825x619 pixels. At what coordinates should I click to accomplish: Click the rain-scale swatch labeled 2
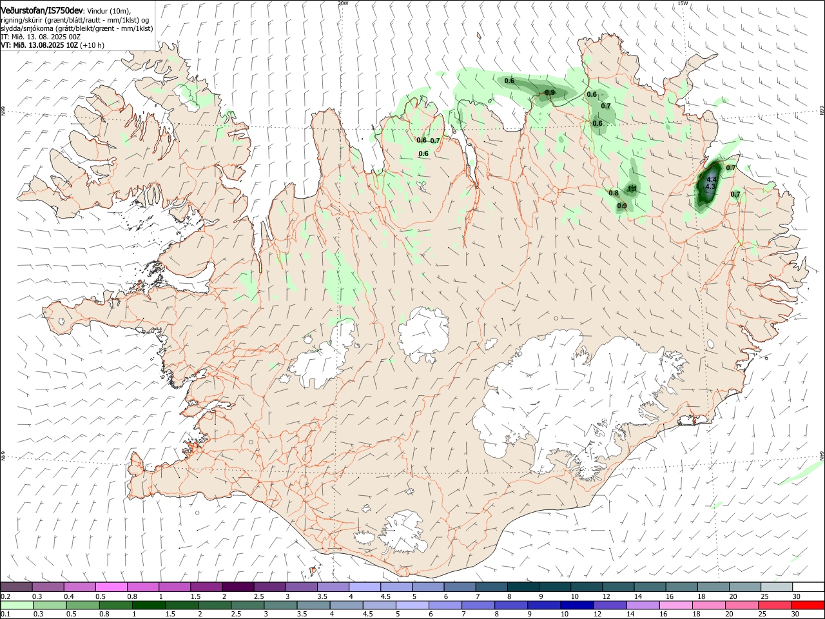(215, 605)
